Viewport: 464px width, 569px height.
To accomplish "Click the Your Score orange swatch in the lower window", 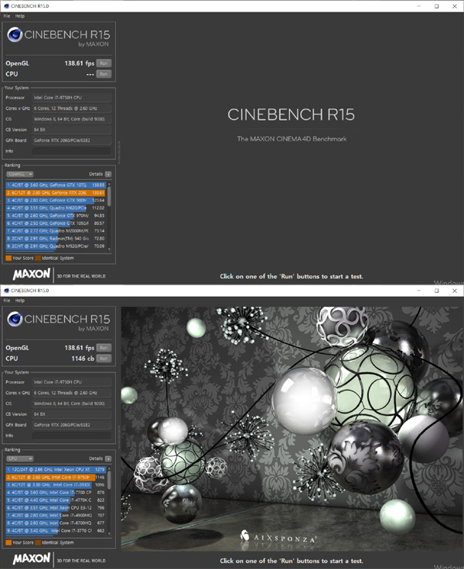I will tap(9, 543).
